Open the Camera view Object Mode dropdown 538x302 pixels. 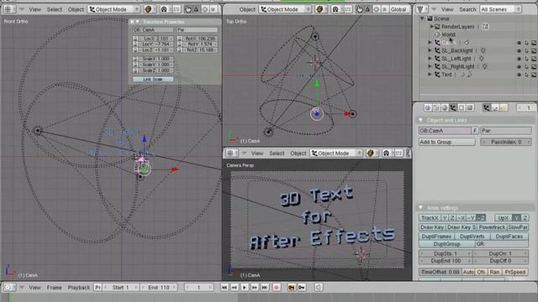[x=336, y=153]
